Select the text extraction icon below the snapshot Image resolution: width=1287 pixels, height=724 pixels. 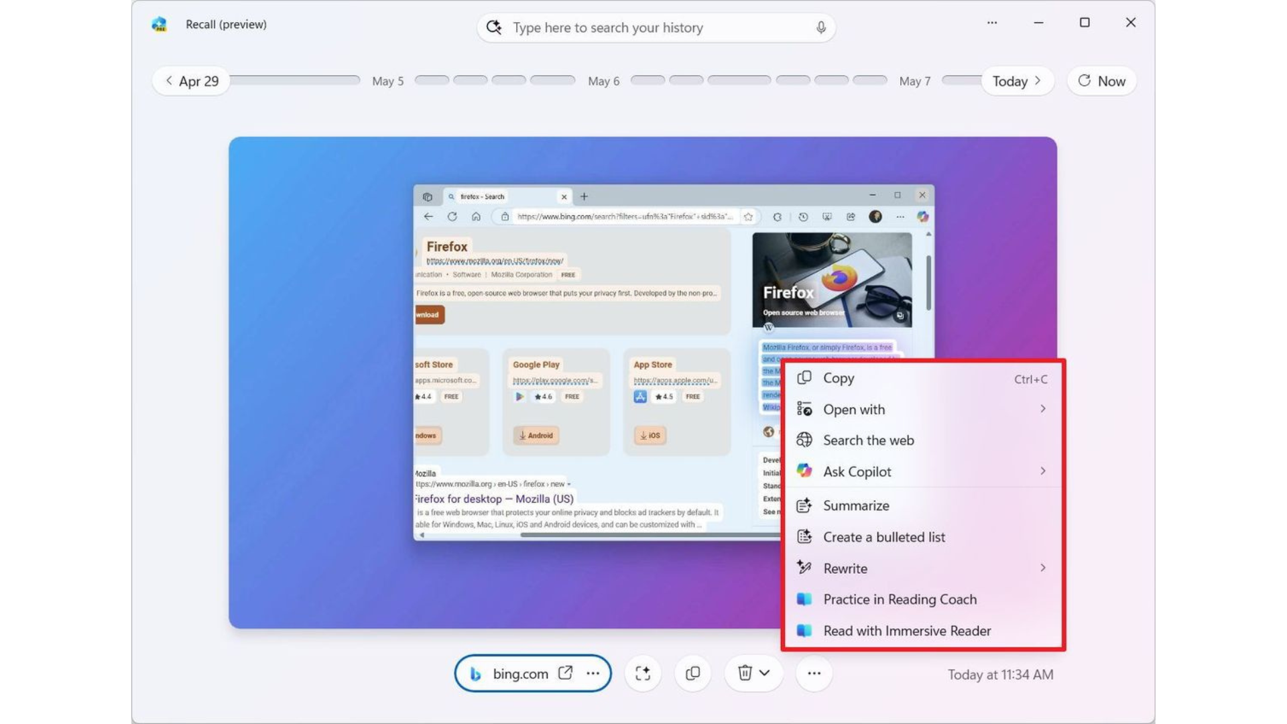[642, 673]
